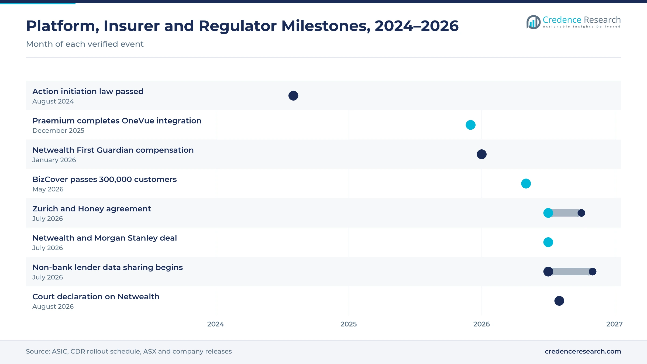Click the 2026 axis label
Image resolution: width=647 pixels, height=364 pixels.
coord(481,324)
